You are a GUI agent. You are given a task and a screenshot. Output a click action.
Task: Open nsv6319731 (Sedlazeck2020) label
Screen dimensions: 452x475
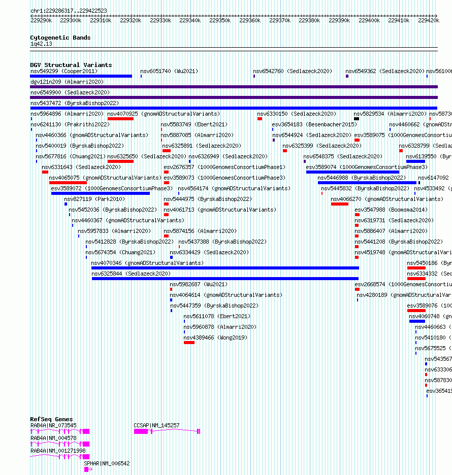pyautogui.click(x=394, y=220)
